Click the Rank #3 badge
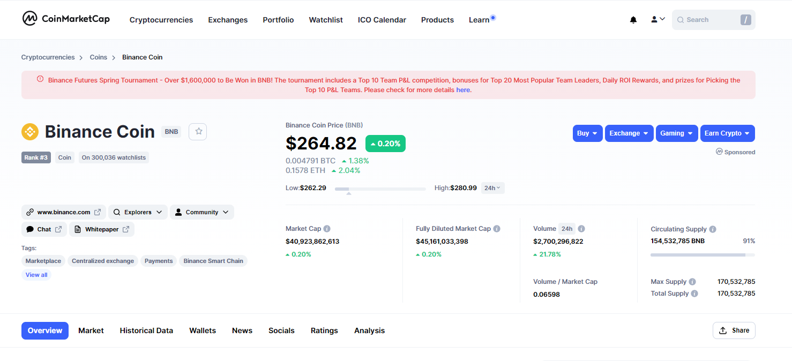Viewport: 792px width, 361px height. (x=36, y=157)
